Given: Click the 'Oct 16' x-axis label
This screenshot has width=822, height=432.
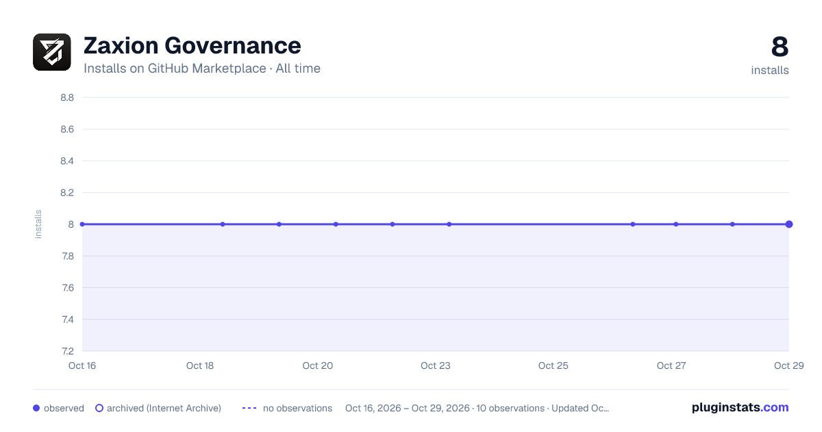Looking at the screenshot, I should (82, 365).
